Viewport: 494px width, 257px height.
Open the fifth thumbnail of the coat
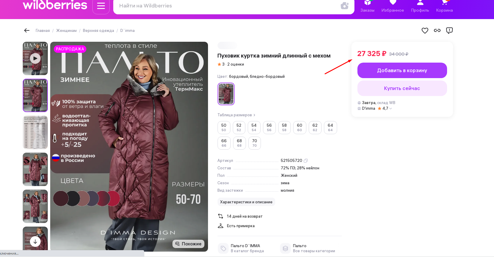tap(35, 206)
